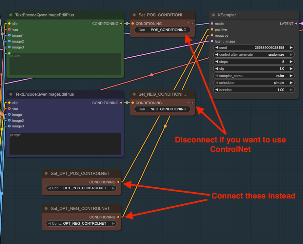Click the collapse dot on Get_OPT_POS_CONTROLNET header

coord(45,174)
